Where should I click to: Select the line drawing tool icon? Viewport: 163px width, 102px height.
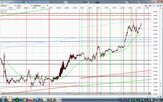(x=156, y=6)
